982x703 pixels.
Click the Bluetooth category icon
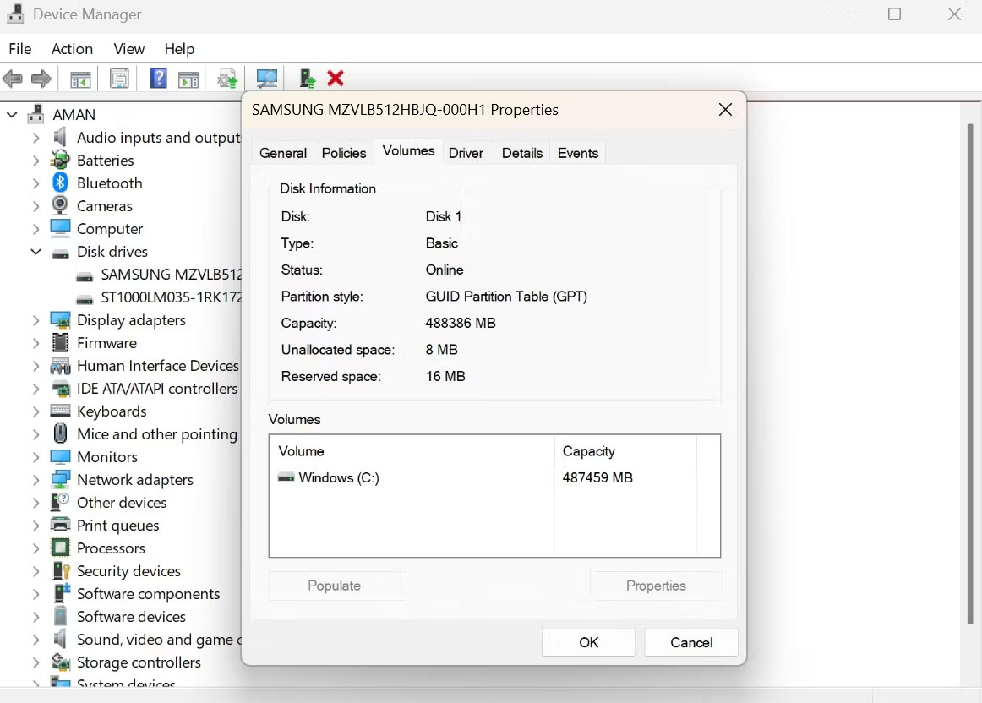pos(60,183)
